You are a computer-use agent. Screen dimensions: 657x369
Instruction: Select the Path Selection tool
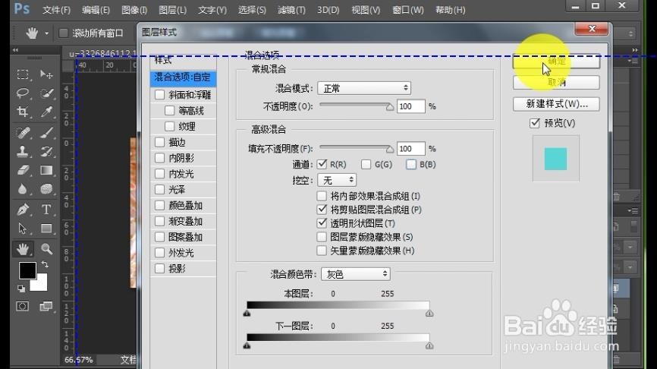click(x=23, y=228)
